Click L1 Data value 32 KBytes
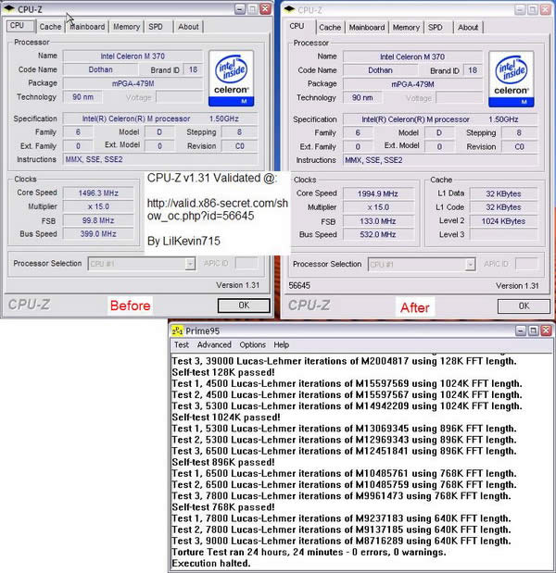The image size is (556, 573). pos(503,193)
